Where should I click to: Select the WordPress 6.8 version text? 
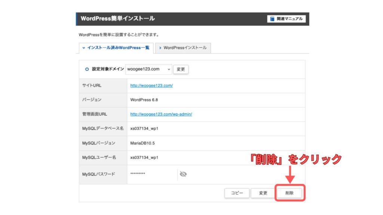click(x=144, y=100)
